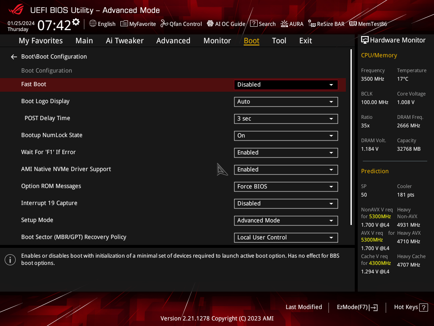The width and height of the screenshot is (434, 326).
Task: Launch Qfan Control fan icon
Action: point(164,24)
